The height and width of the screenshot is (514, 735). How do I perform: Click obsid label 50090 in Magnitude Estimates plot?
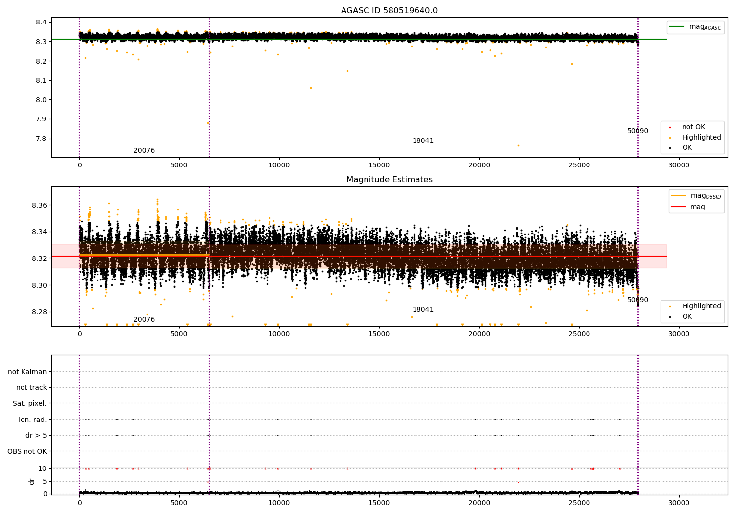click(637, 300)
